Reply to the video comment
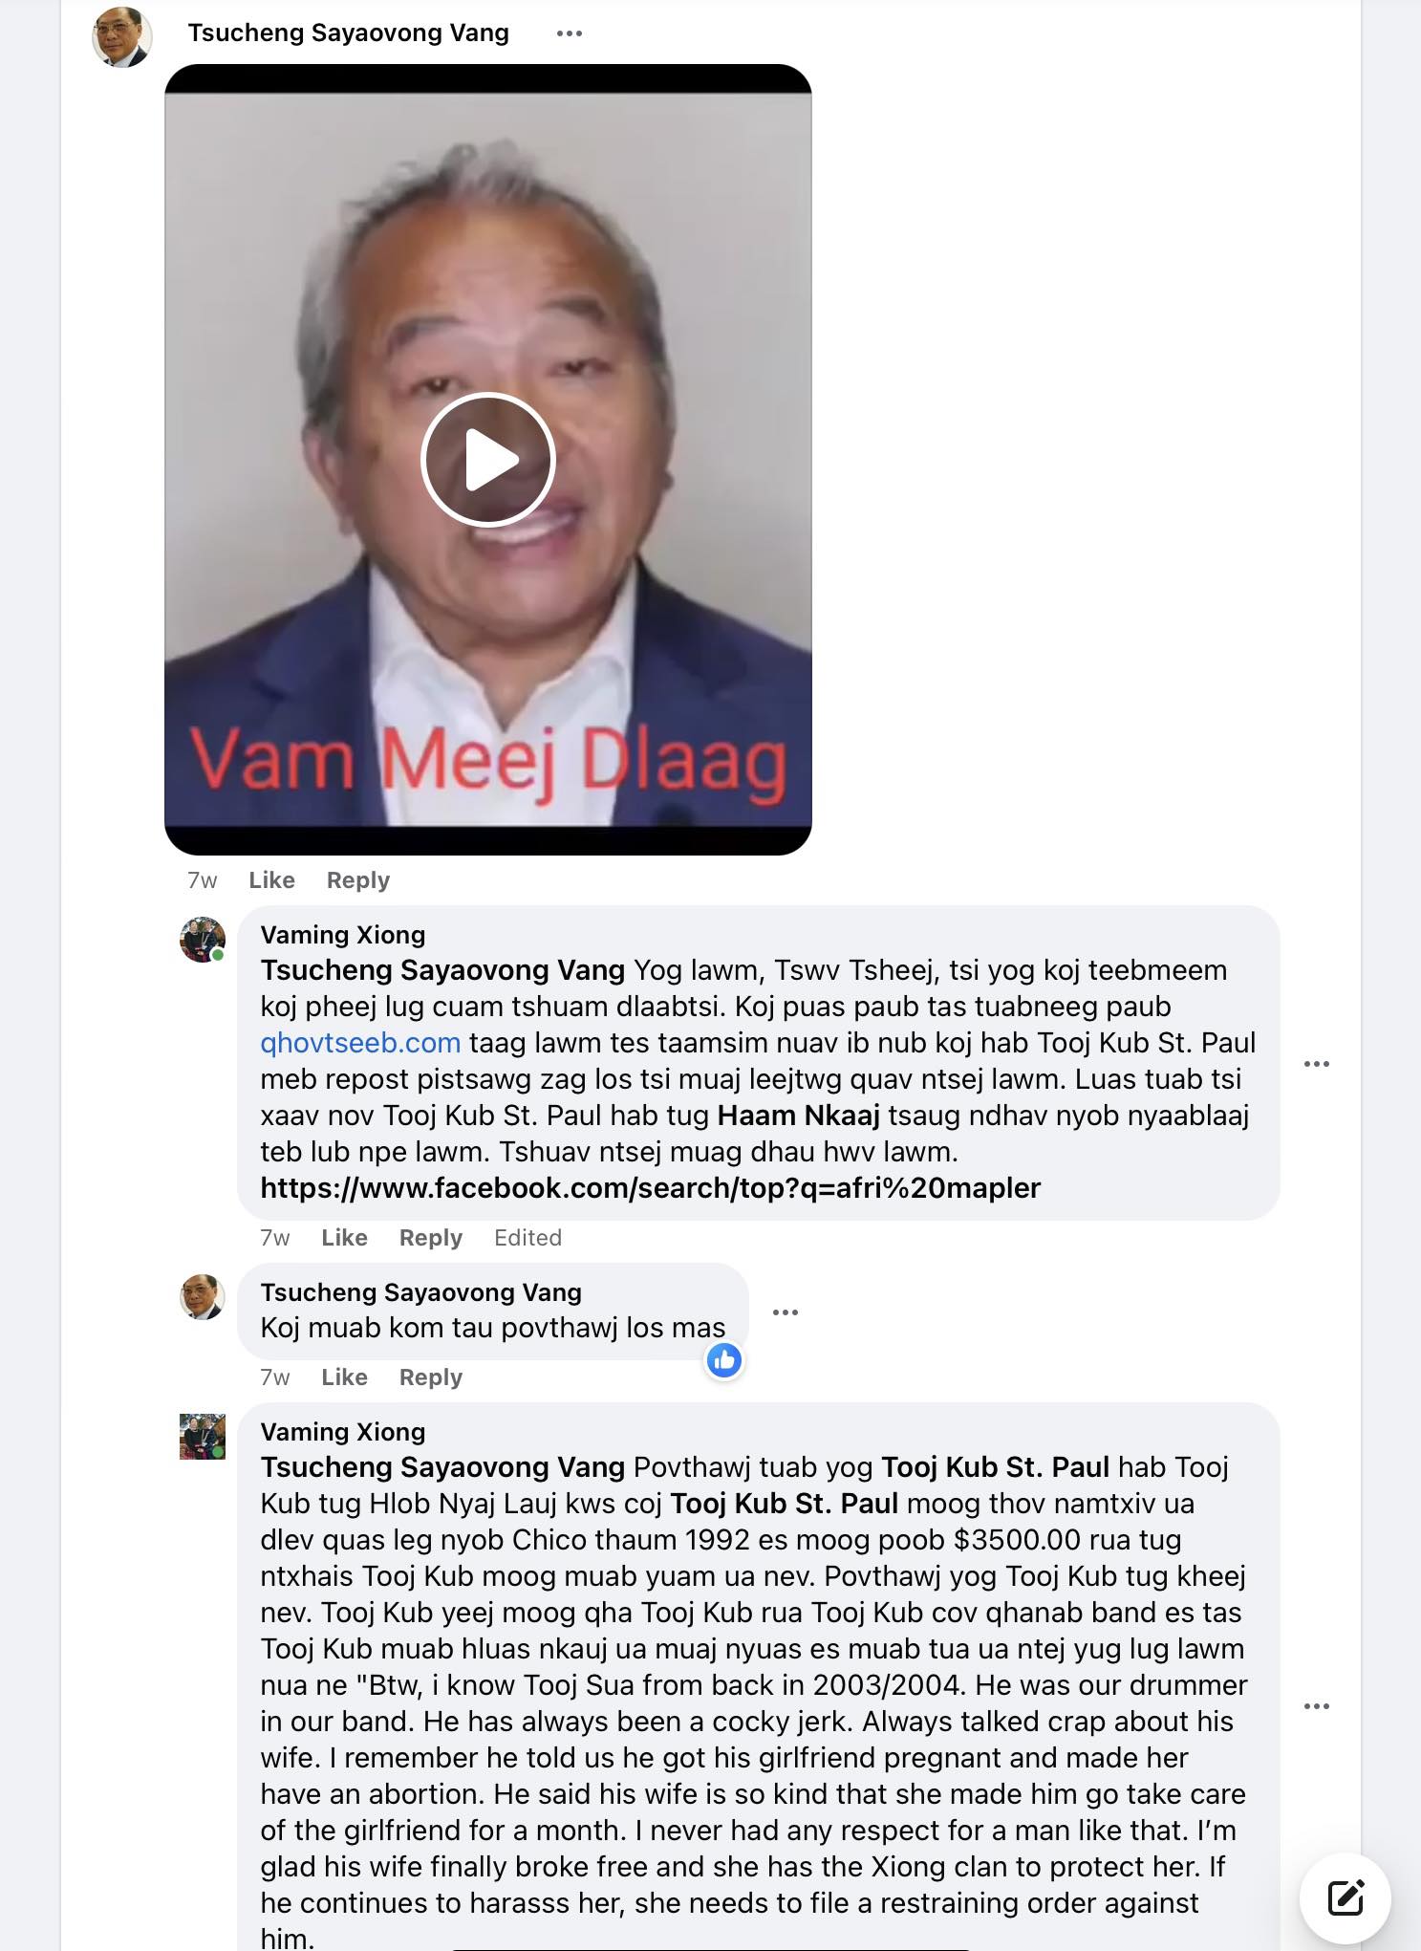This screenshot has height=1951, width=1421. [358, 880]
